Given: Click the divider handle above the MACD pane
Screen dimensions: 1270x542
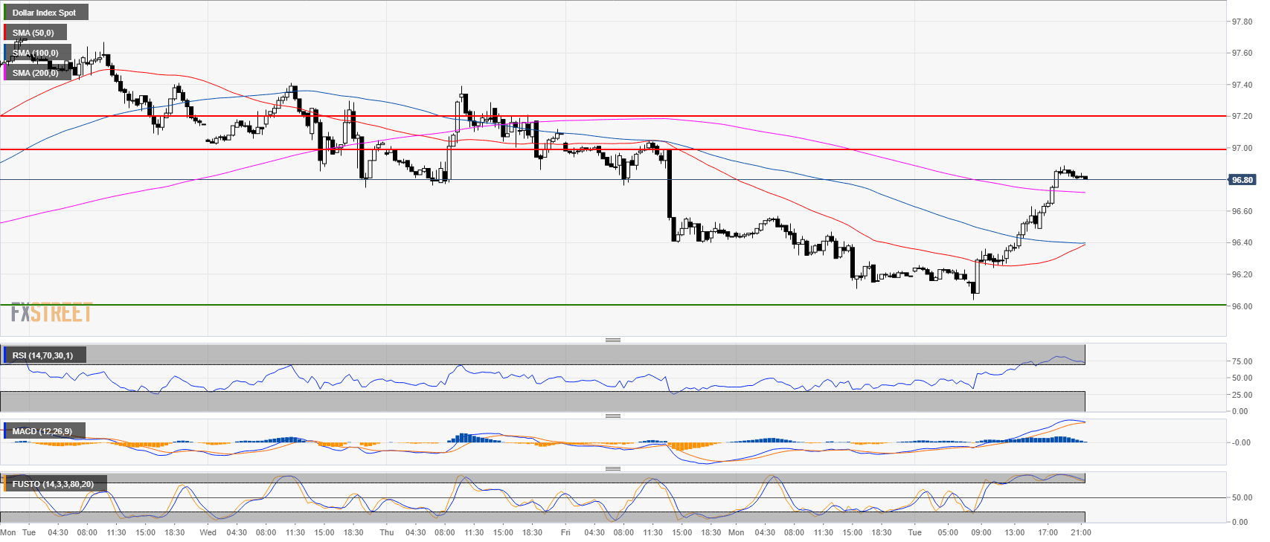Looking at the screenshot, I should (612, 416).
